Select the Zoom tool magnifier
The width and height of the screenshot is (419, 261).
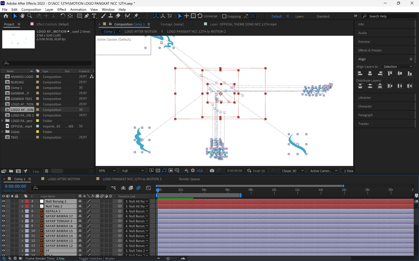click(30, 16)
